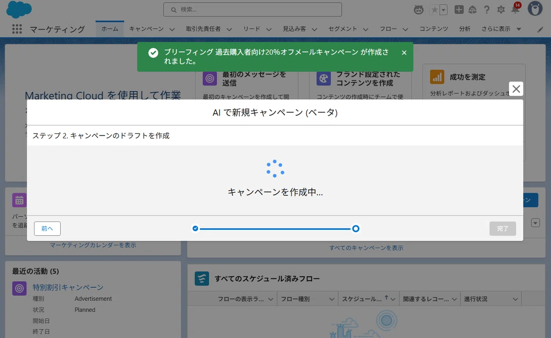Open the フローの表示ラ... column menu
Viewport: 551px width, 338px height.
tap(271, 299)
